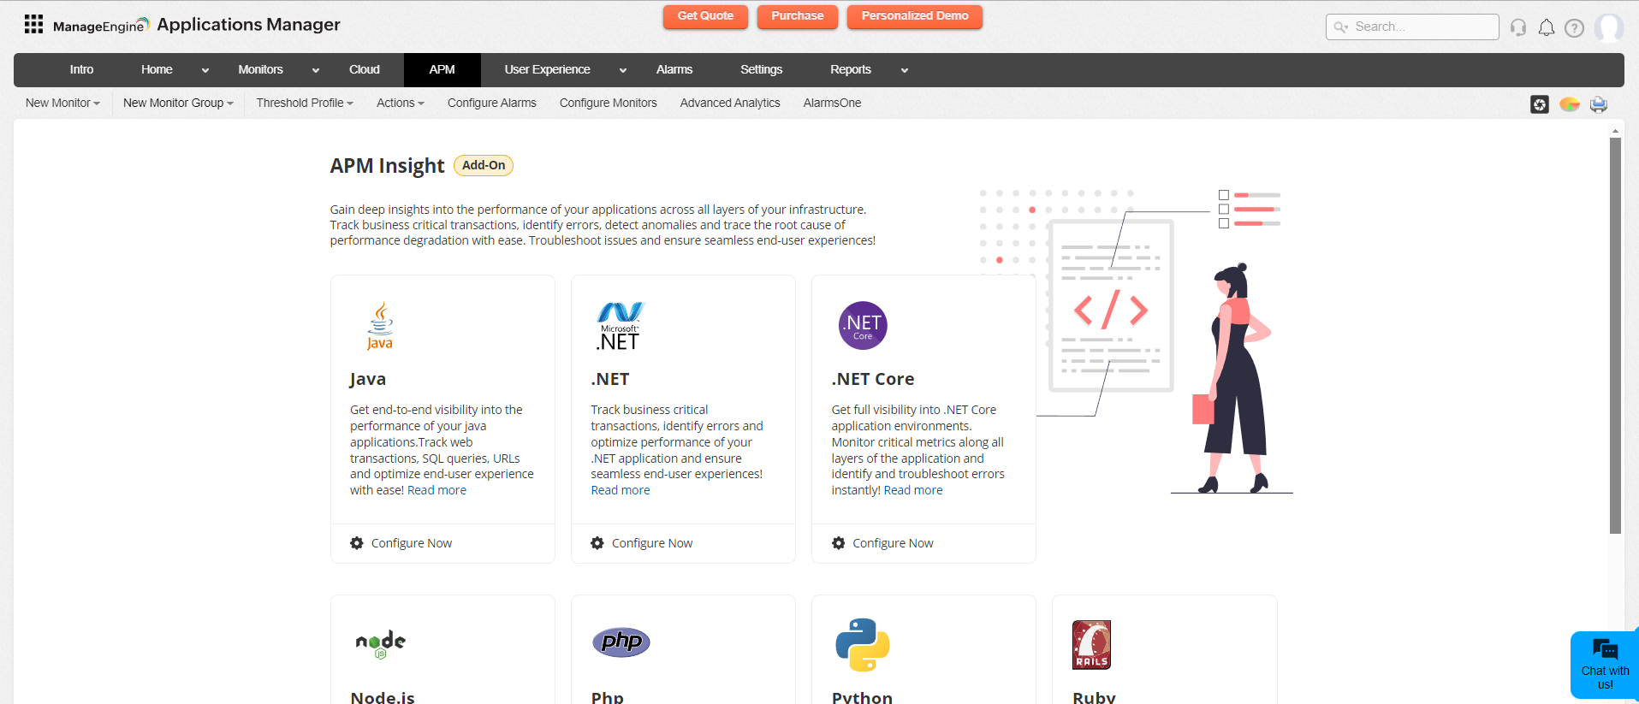
Task: Open the Actions dropdown
Action: coord(401,103)
